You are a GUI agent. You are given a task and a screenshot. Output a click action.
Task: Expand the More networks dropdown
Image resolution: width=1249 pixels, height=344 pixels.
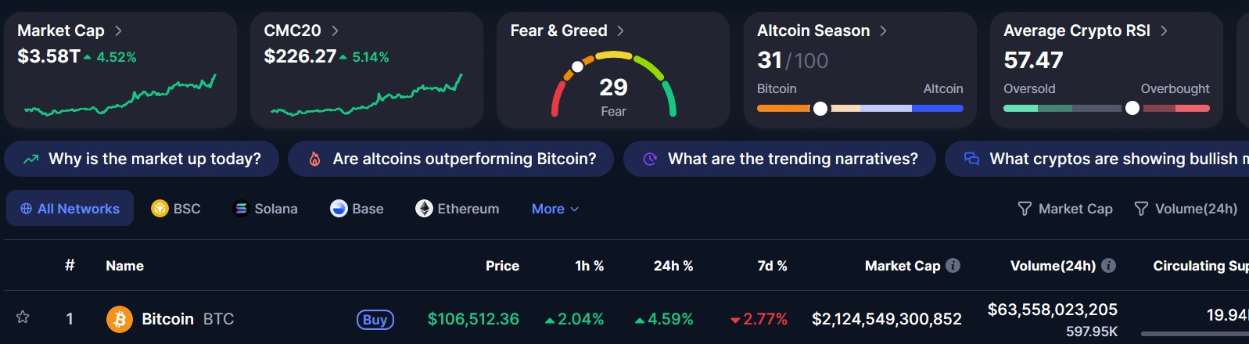[555, 209]
